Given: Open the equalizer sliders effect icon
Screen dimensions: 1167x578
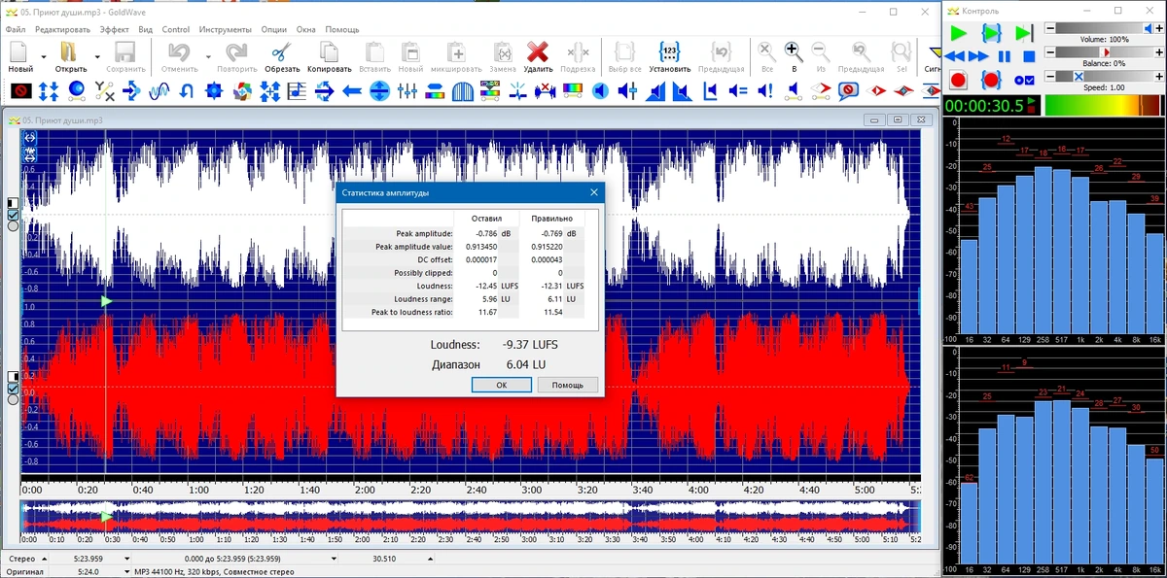Looking at the screenshot, I should click(407, 91).
